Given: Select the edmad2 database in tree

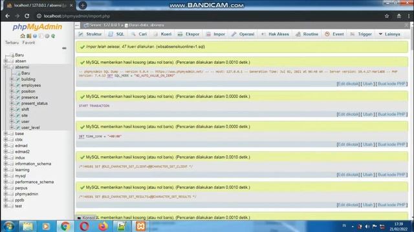Looking at the screenshot, I should click(22, 152).
